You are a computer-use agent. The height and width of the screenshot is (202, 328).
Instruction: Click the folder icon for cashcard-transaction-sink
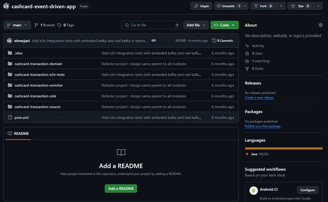[10, 96]
